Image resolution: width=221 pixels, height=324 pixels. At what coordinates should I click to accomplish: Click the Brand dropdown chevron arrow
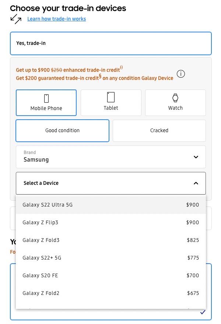[x=196, y=157]
